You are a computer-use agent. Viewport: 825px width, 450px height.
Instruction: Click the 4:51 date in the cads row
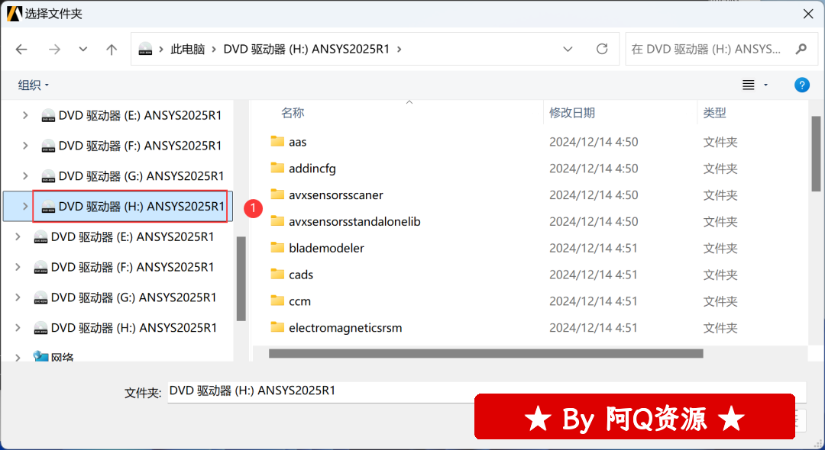[x=594, y=275]
